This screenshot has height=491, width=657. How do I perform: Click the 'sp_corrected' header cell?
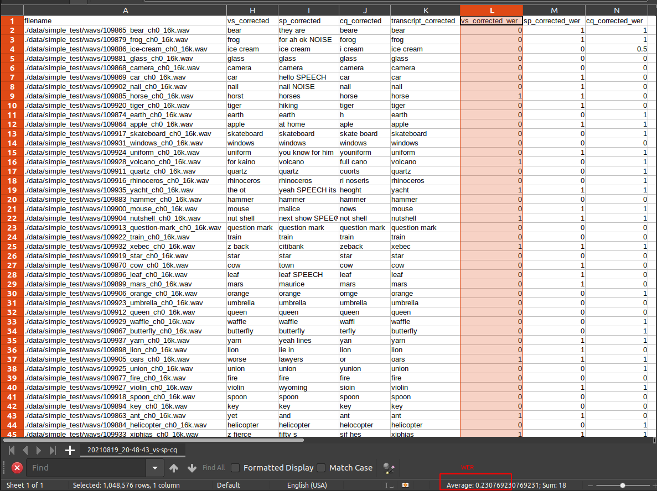[x=308, y=20]
